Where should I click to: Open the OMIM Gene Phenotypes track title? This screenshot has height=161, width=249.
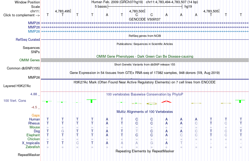[x=145, y=57]
